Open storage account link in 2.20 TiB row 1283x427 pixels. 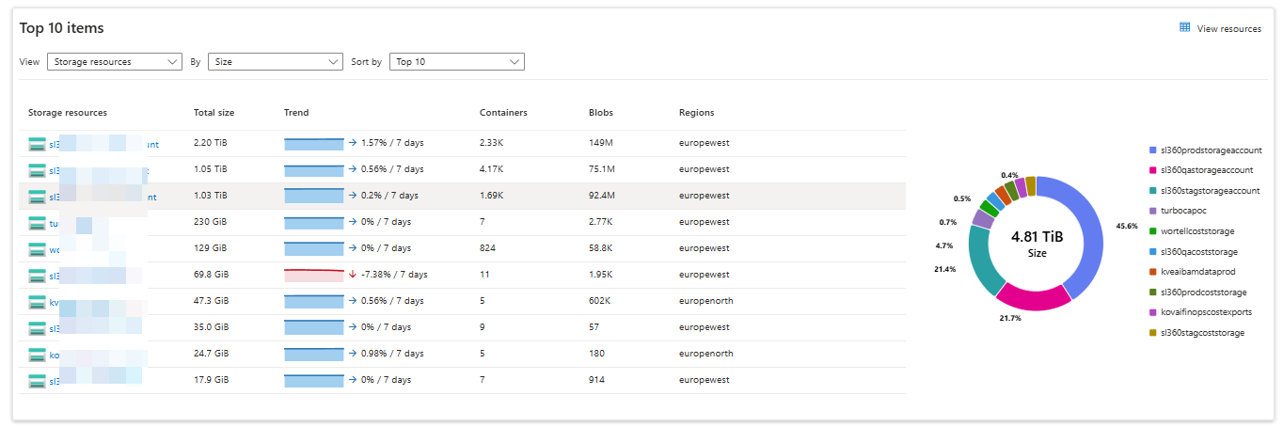click(103, 144)
